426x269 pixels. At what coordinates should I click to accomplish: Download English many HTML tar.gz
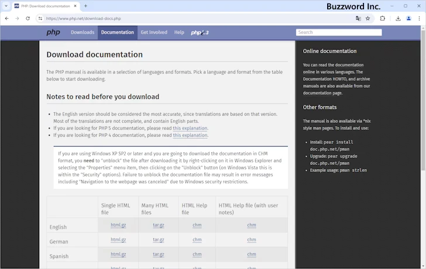(159, 225)
